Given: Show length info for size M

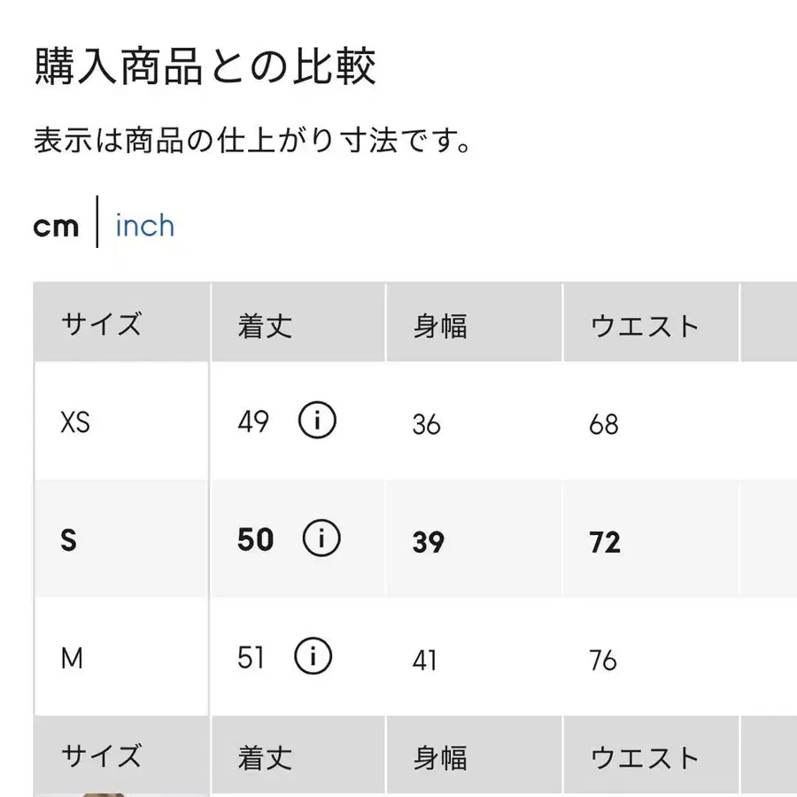Looking at the screenshot, I should (314, 657).
